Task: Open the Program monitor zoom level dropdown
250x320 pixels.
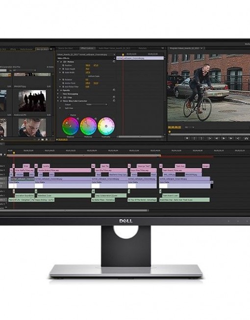Action: [x=189, y=127]
